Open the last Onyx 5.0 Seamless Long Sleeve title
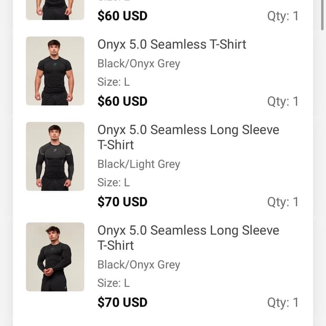 point(188,237)
